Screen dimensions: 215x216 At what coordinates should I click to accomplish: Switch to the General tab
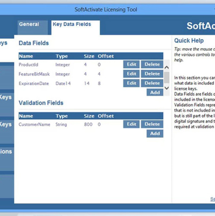click(x=32, y=28)
